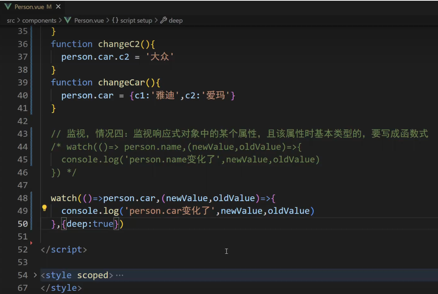Click line number 48 in gutter
The image size is (438, 294).
point(23,198)
